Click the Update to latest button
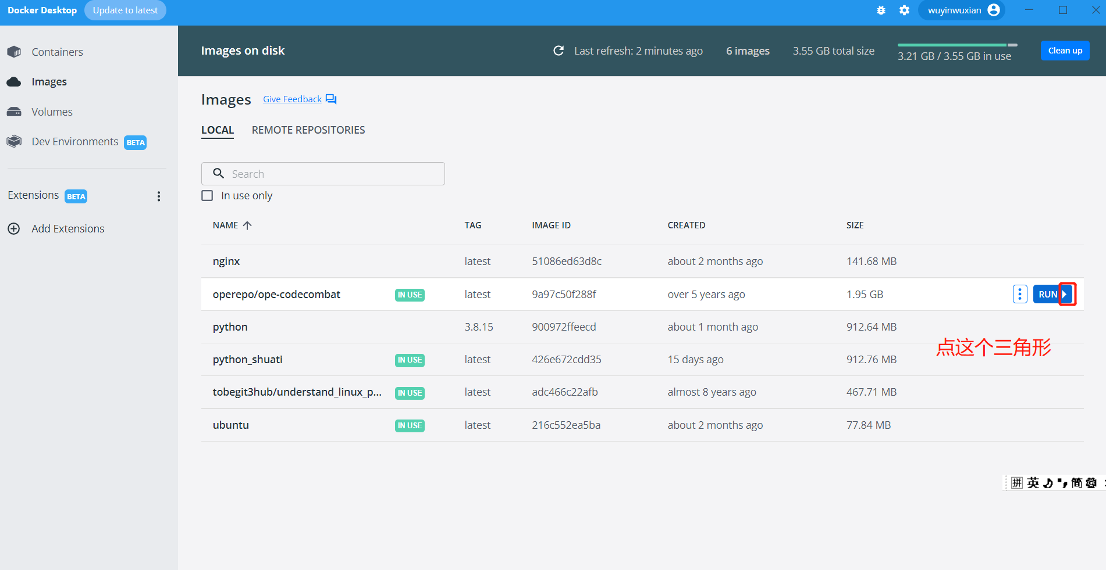The height and width of the screenshot is (570, 1106). [x=125, y=10]
